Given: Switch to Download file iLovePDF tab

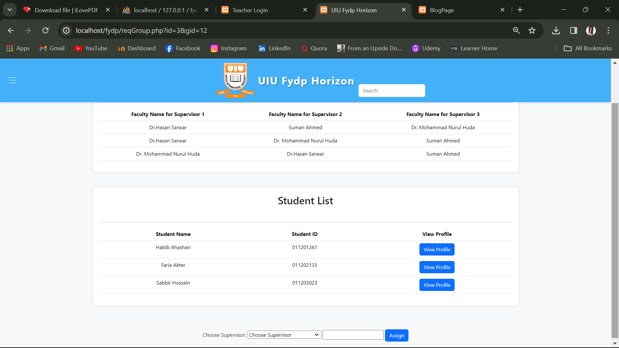Looking at the screenshot, I should (67, 10).
